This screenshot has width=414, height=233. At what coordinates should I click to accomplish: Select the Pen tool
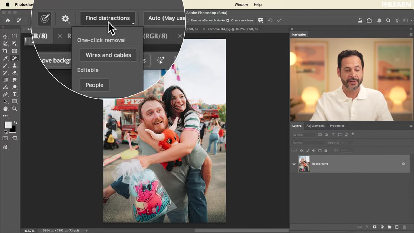point(5,94)
